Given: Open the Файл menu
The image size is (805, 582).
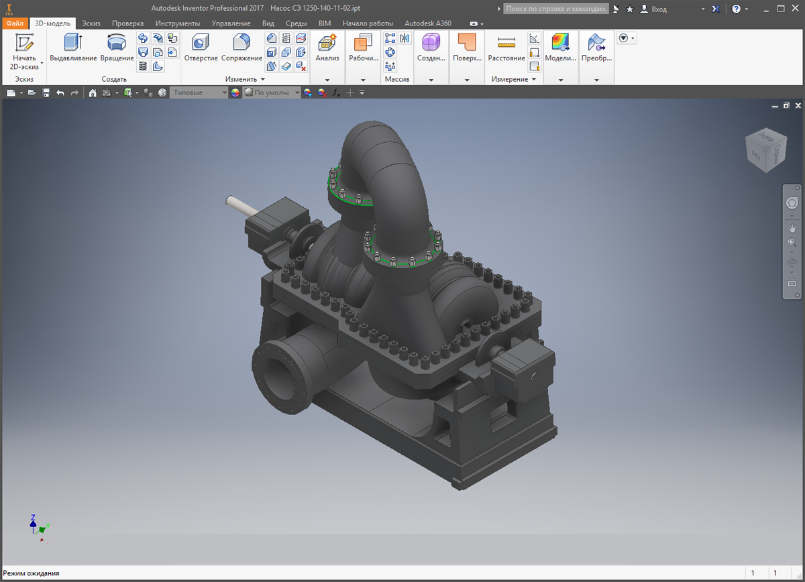Looking at the screenshot, I should pos(15,23).
